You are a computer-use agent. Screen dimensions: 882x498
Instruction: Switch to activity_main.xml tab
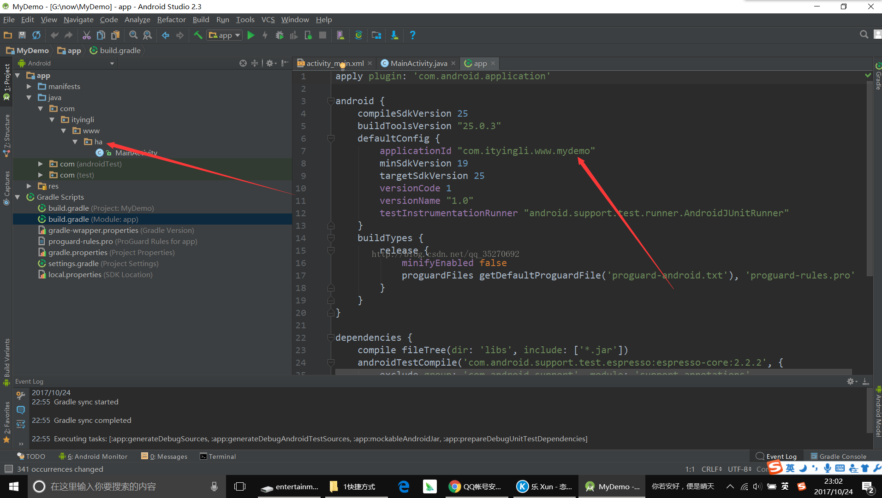click(335, 63)
